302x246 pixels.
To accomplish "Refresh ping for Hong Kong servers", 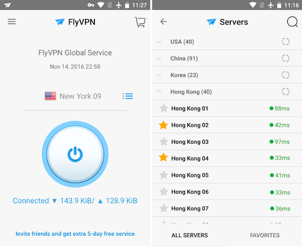I will [x=285, y=92].
